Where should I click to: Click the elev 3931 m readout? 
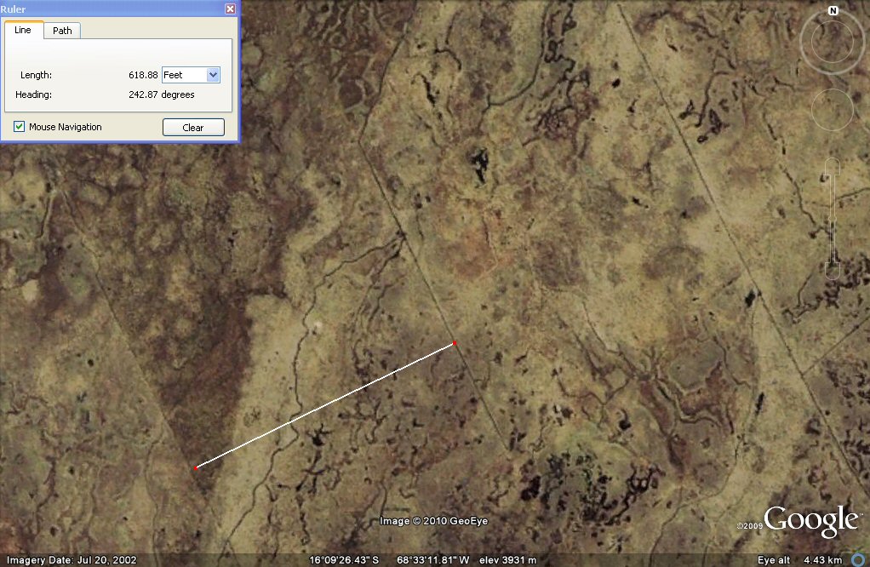[x=507, y=560]
